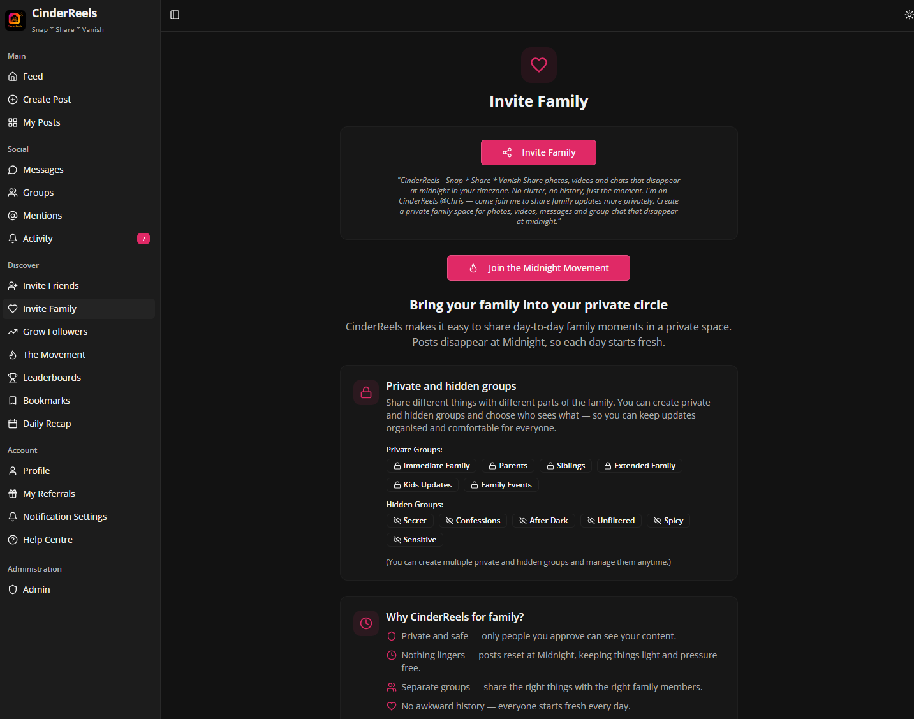Select the Kids Updates group chip
914x719 pixels.
pos(422,485)
